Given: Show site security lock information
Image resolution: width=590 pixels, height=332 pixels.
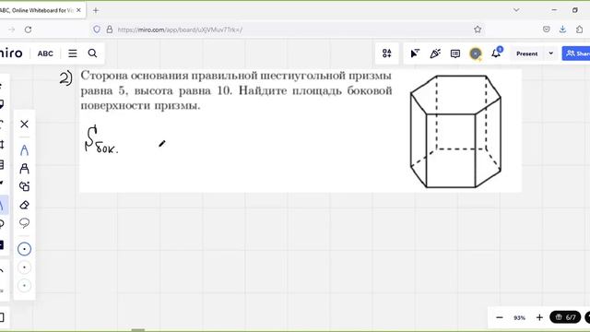Looking at the screenshot, I should pyautogui.click(x=110, y=30).
